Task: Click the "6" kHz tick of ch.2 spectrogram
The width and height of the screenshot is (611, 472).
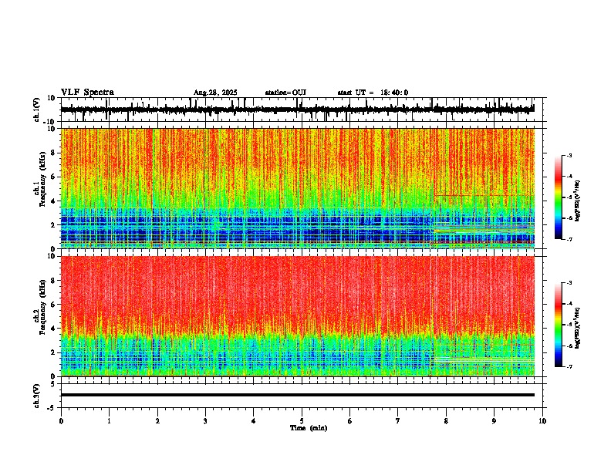Action: pyautogui.click(x=53, y=305)
